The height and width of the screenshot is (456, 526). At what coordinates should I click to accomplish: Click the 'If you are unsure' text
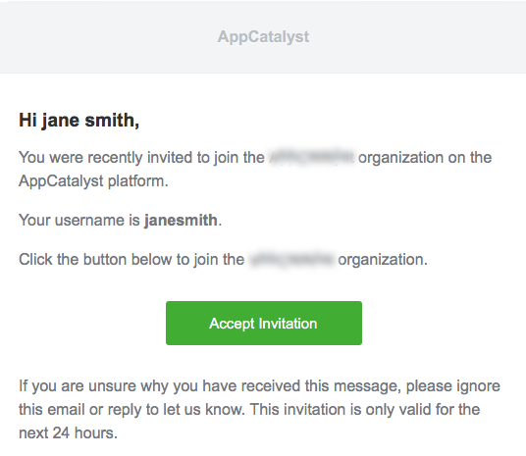point(78,386)
